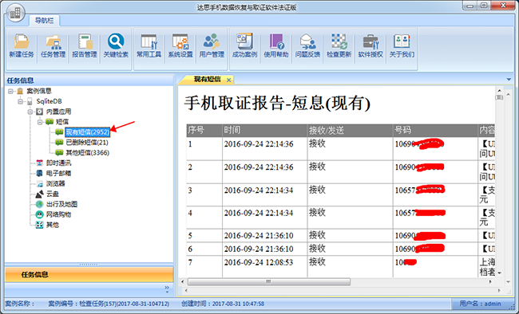Screen dimensions: 519x314
Task: Open 使用帮助 help guide
Action: click(276, 46)
